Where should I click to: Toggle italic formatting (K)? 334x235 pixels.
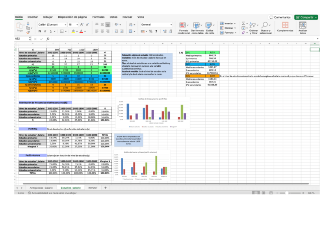click(x=45, y=31)
